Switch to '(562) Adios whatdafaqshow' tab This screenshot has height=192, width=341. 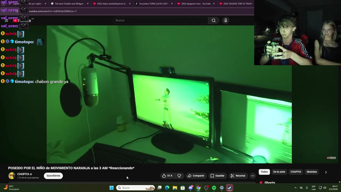point(111,4)
